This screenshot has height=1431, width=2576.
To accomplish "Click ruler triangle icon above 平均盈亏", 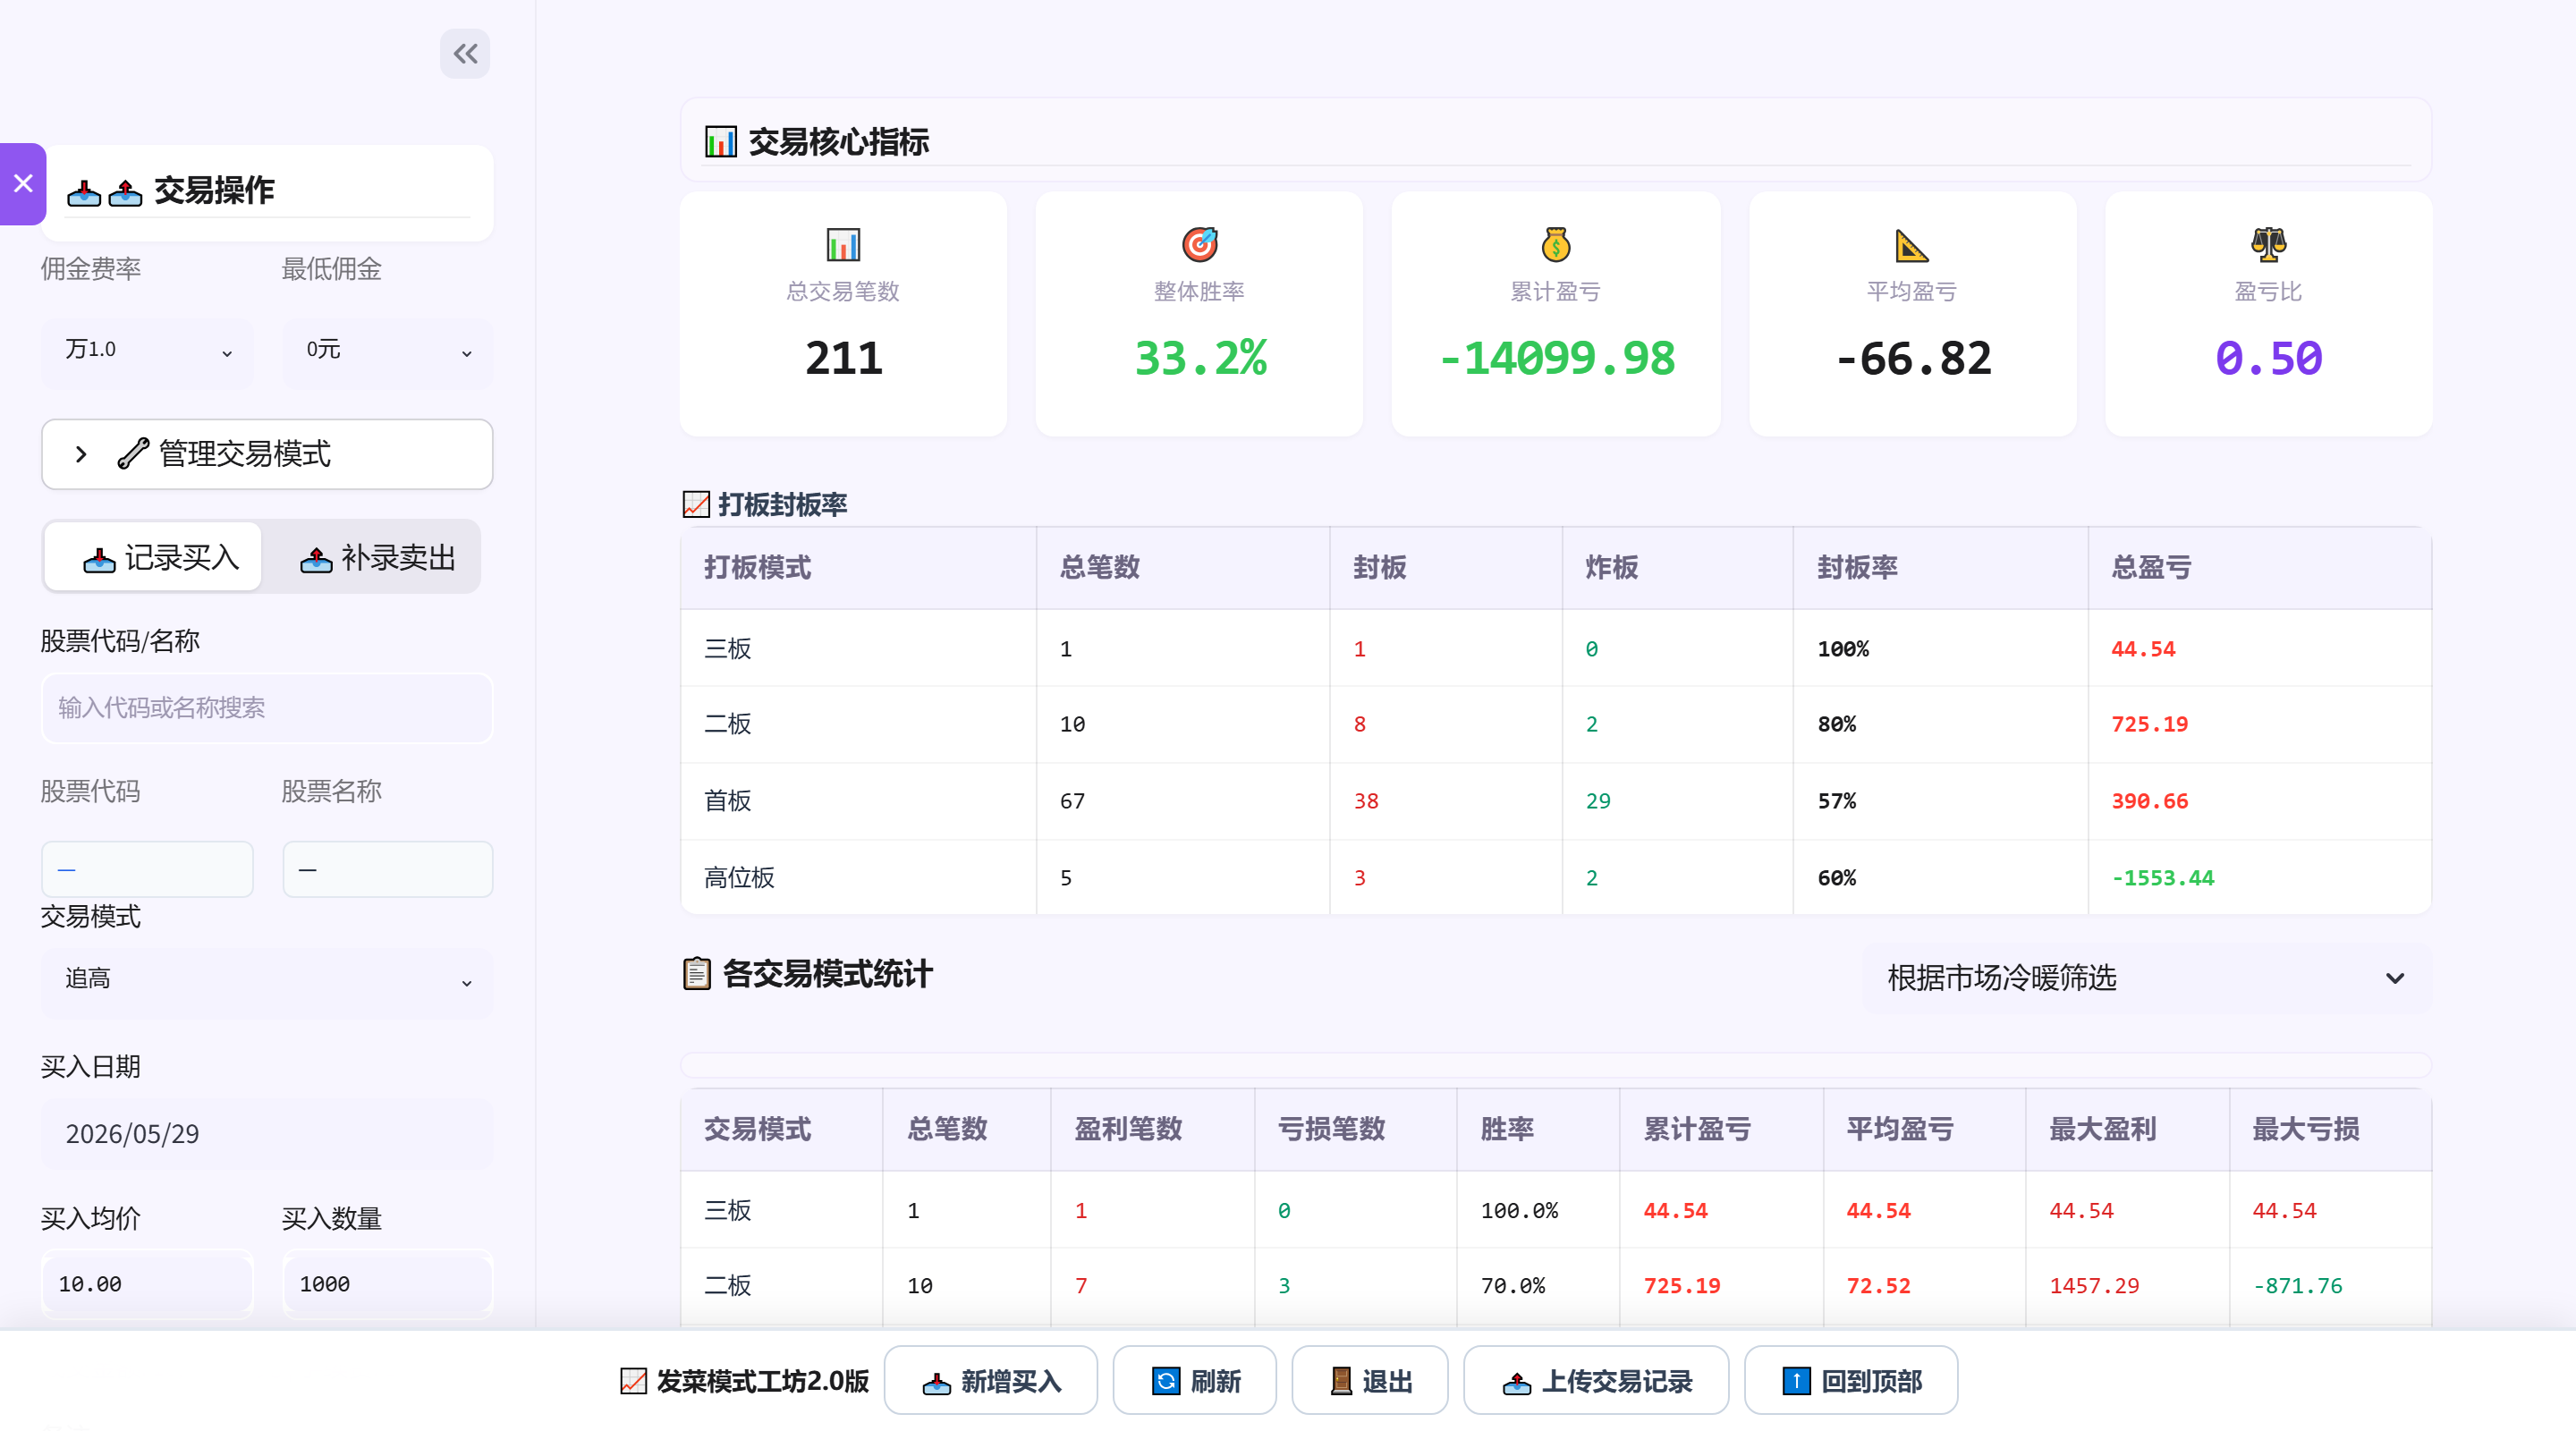I will pos(1911,244).
